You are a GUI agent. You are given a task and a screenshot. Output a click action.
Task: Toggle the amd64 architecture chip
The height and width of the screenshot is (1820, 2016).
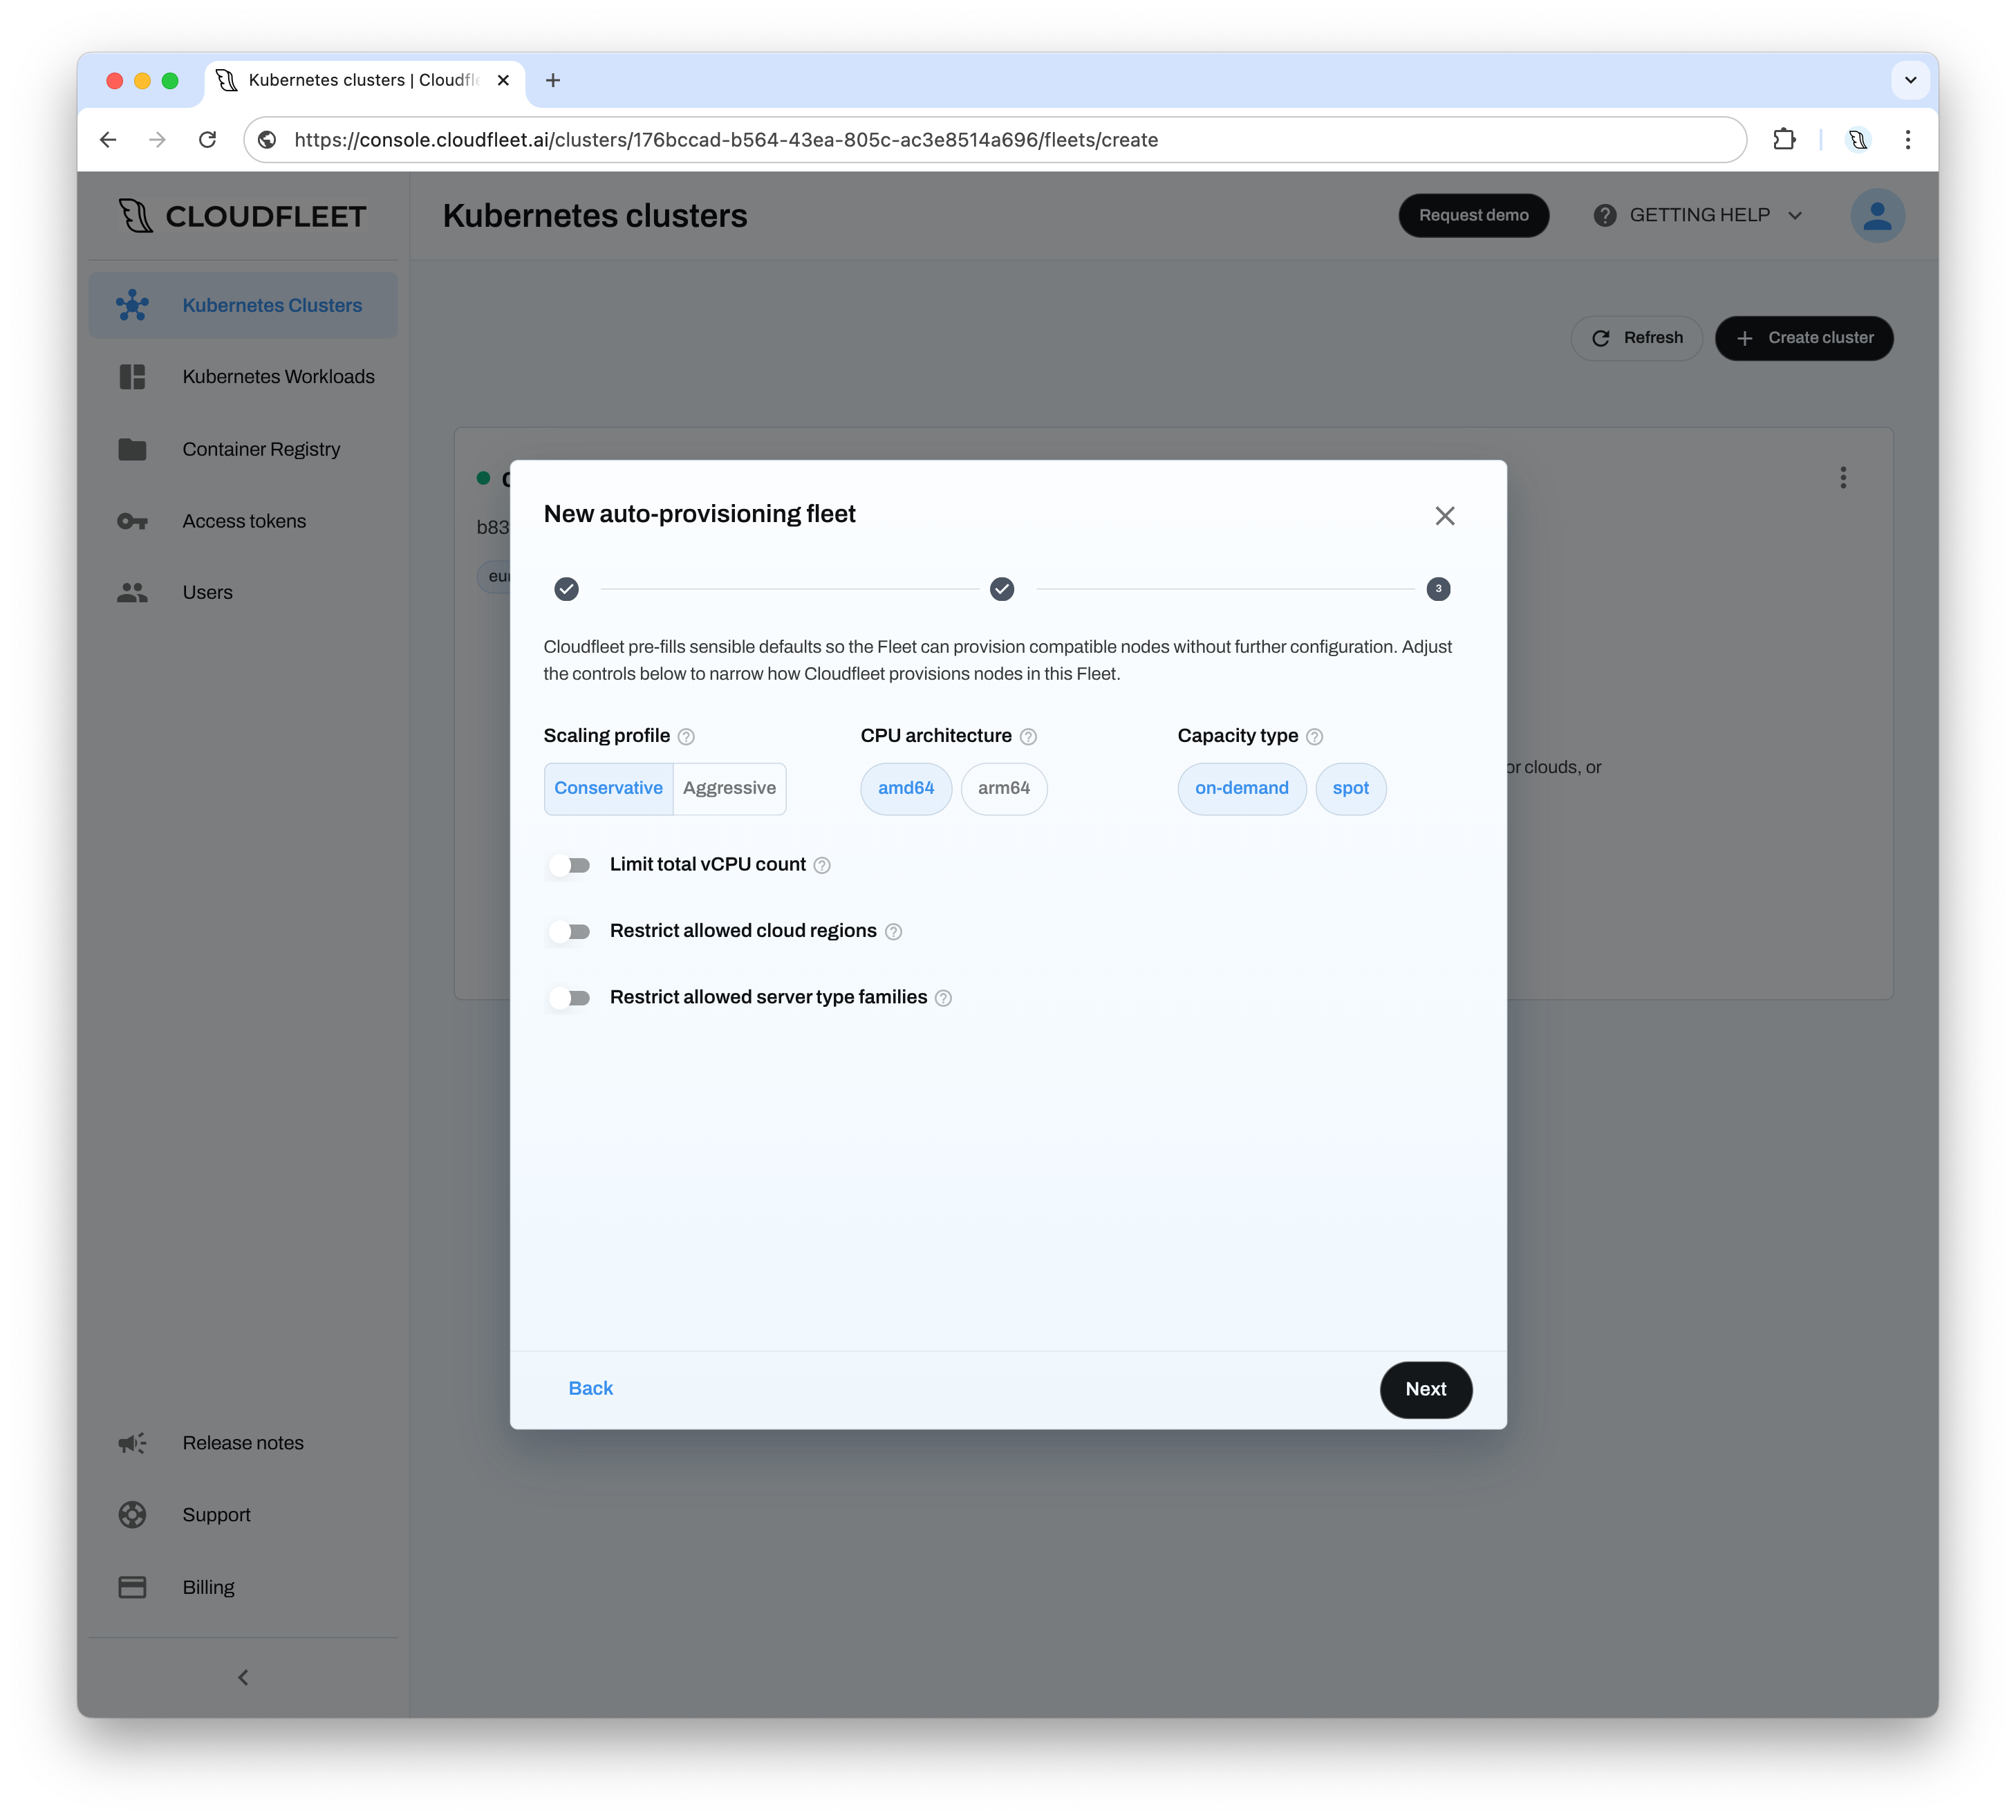coord(905,788)
